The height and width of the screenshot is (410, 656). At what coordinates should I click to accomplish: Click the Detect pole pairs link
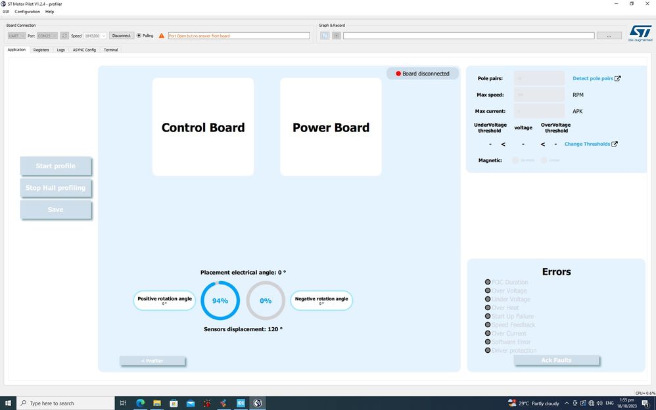click(593, 78)
